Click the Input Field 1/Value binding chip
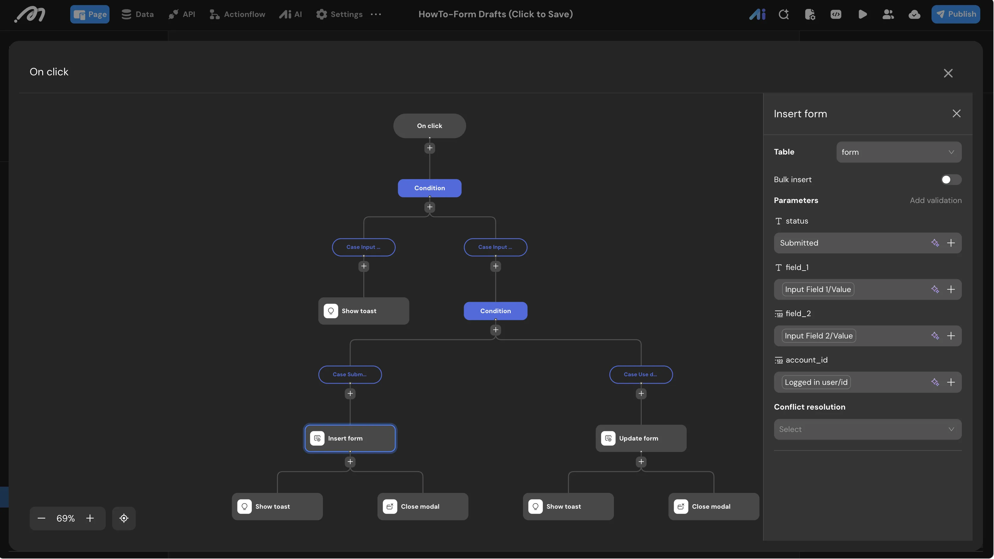 pos(818,289)
